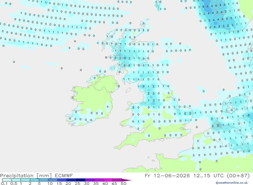Image resolution: width=253 pixels, height=185 pixels.
Task: Click the "Precipitation [mm]" title text
Action: 26,175
